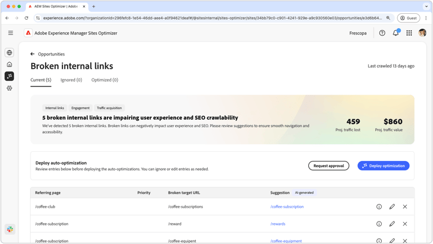Image resolution: width=433 pixels, height=244 pixels.
Task: Click the $860 projected traffic value
Action: (x=393, y=122)
